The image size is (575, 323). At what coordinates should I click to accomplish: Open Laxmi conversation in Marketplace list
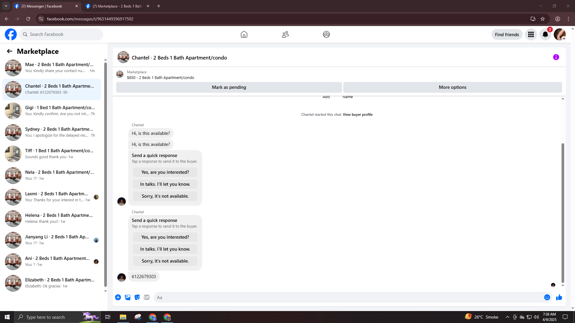[x=52, y=197]
